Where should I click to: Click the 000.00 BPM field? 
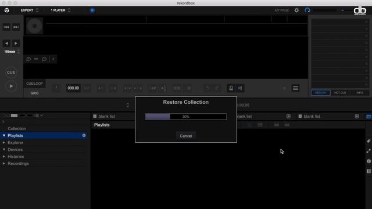pyautogui.click(x=73, y=88)
